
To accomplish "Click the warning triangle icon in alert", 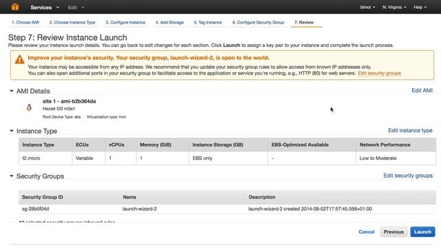I will (x=19, y=59).
